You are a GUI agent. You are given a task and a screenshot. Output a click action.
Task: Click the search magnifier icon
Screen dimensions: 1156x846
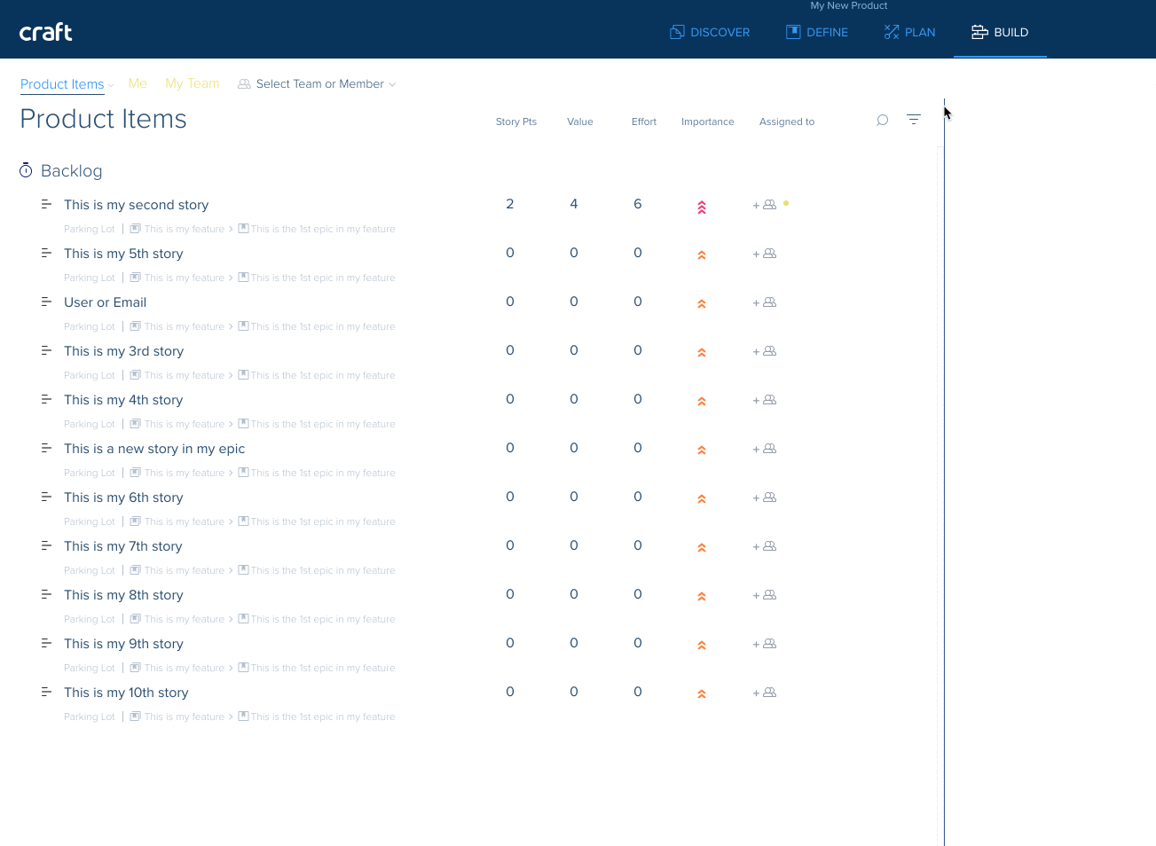tap(882, 120)
